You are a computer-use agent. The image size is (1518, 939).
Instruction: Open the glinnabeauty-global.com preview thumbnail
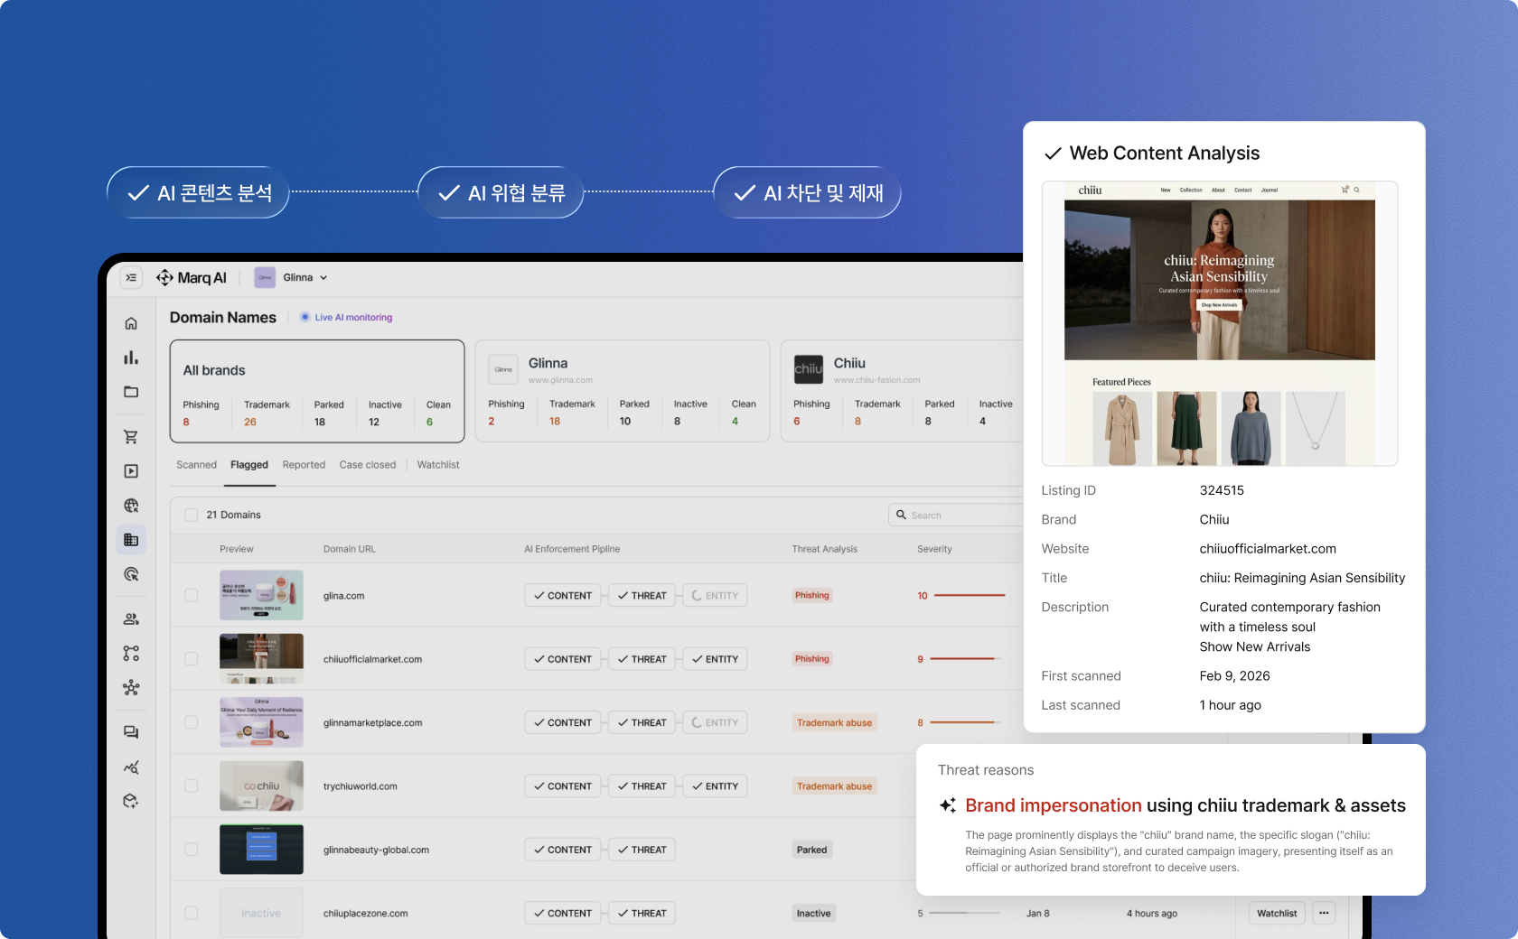click(x=261, y=850)
